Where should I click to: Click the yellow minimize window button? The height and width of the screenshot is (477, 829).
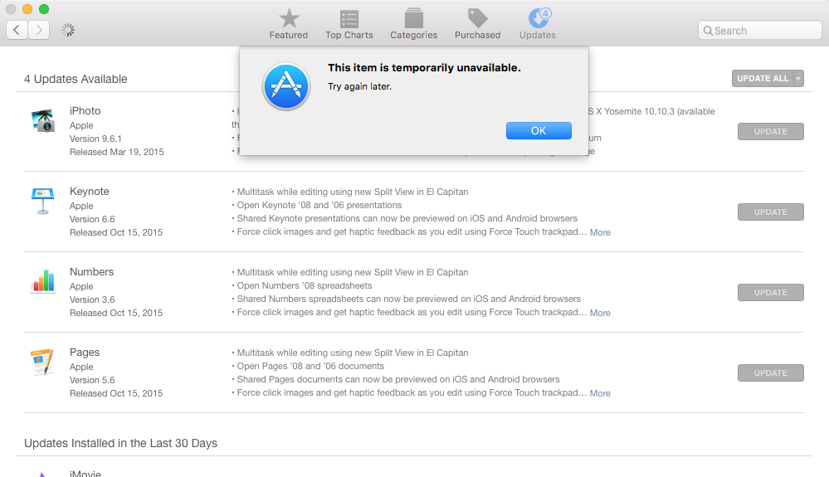27,9
